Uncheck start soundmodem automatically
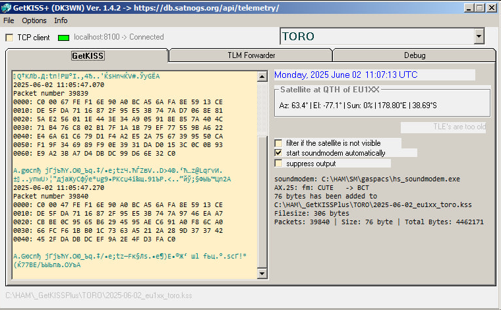The width and height of the screenshot is (501, 310). coord(279,153)
